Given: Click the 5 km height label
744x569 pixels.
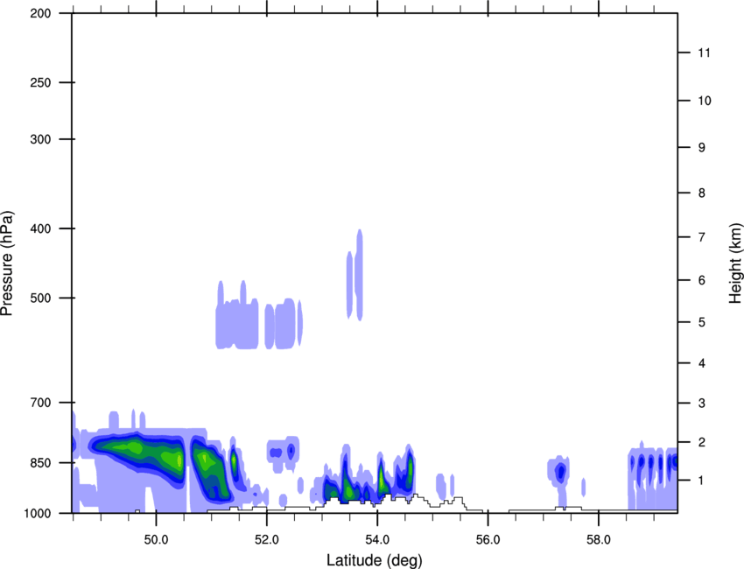Looking at the screenshot, I should coord(702,322).
